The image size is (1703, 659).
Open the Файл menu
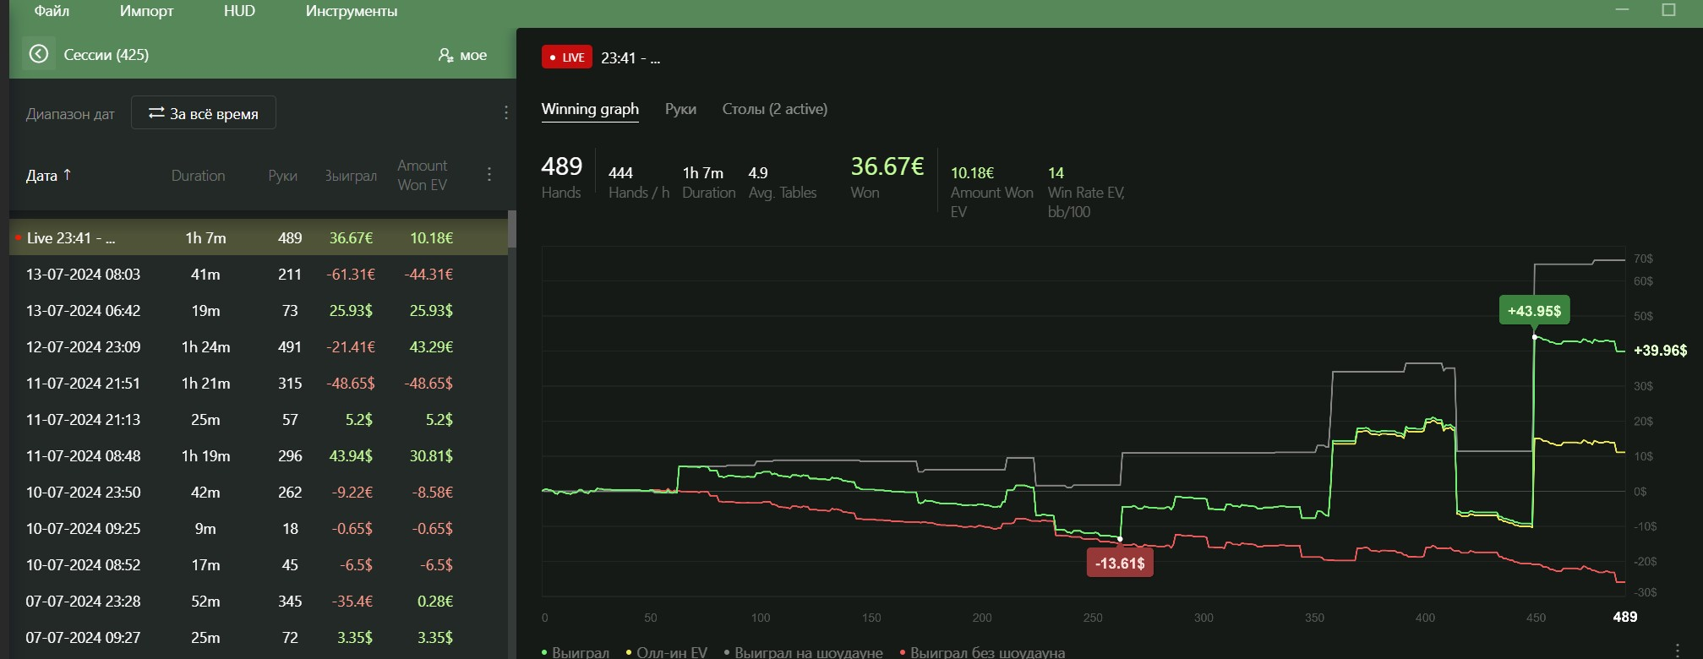click(52, 11)
